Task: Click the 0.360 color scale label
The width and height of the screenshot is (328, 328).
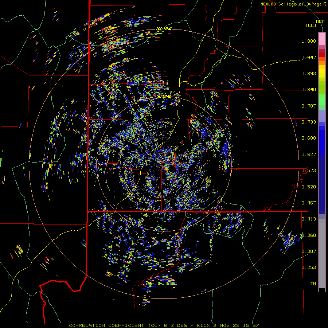Action: [x=309, y=235]
